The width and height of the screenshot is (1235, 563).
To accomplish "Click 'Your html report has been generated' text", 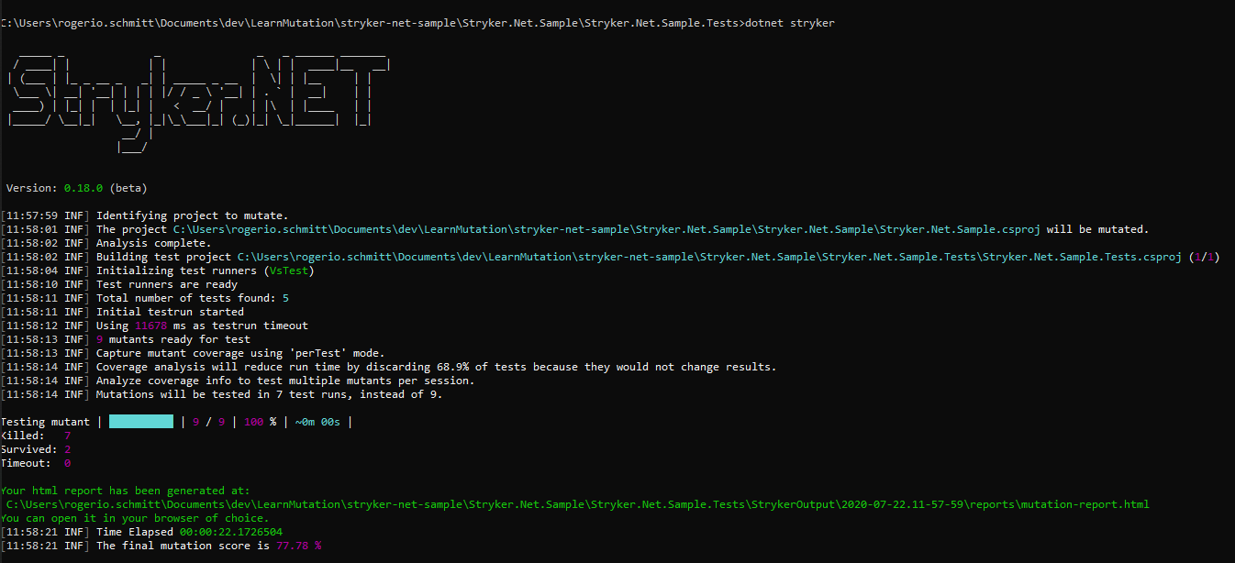I will point(125,491).
